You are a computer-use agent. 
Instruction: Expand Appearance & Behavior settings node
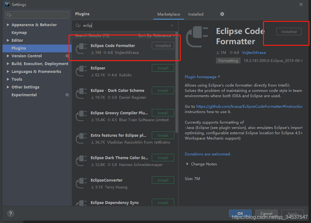pos(8,25)
